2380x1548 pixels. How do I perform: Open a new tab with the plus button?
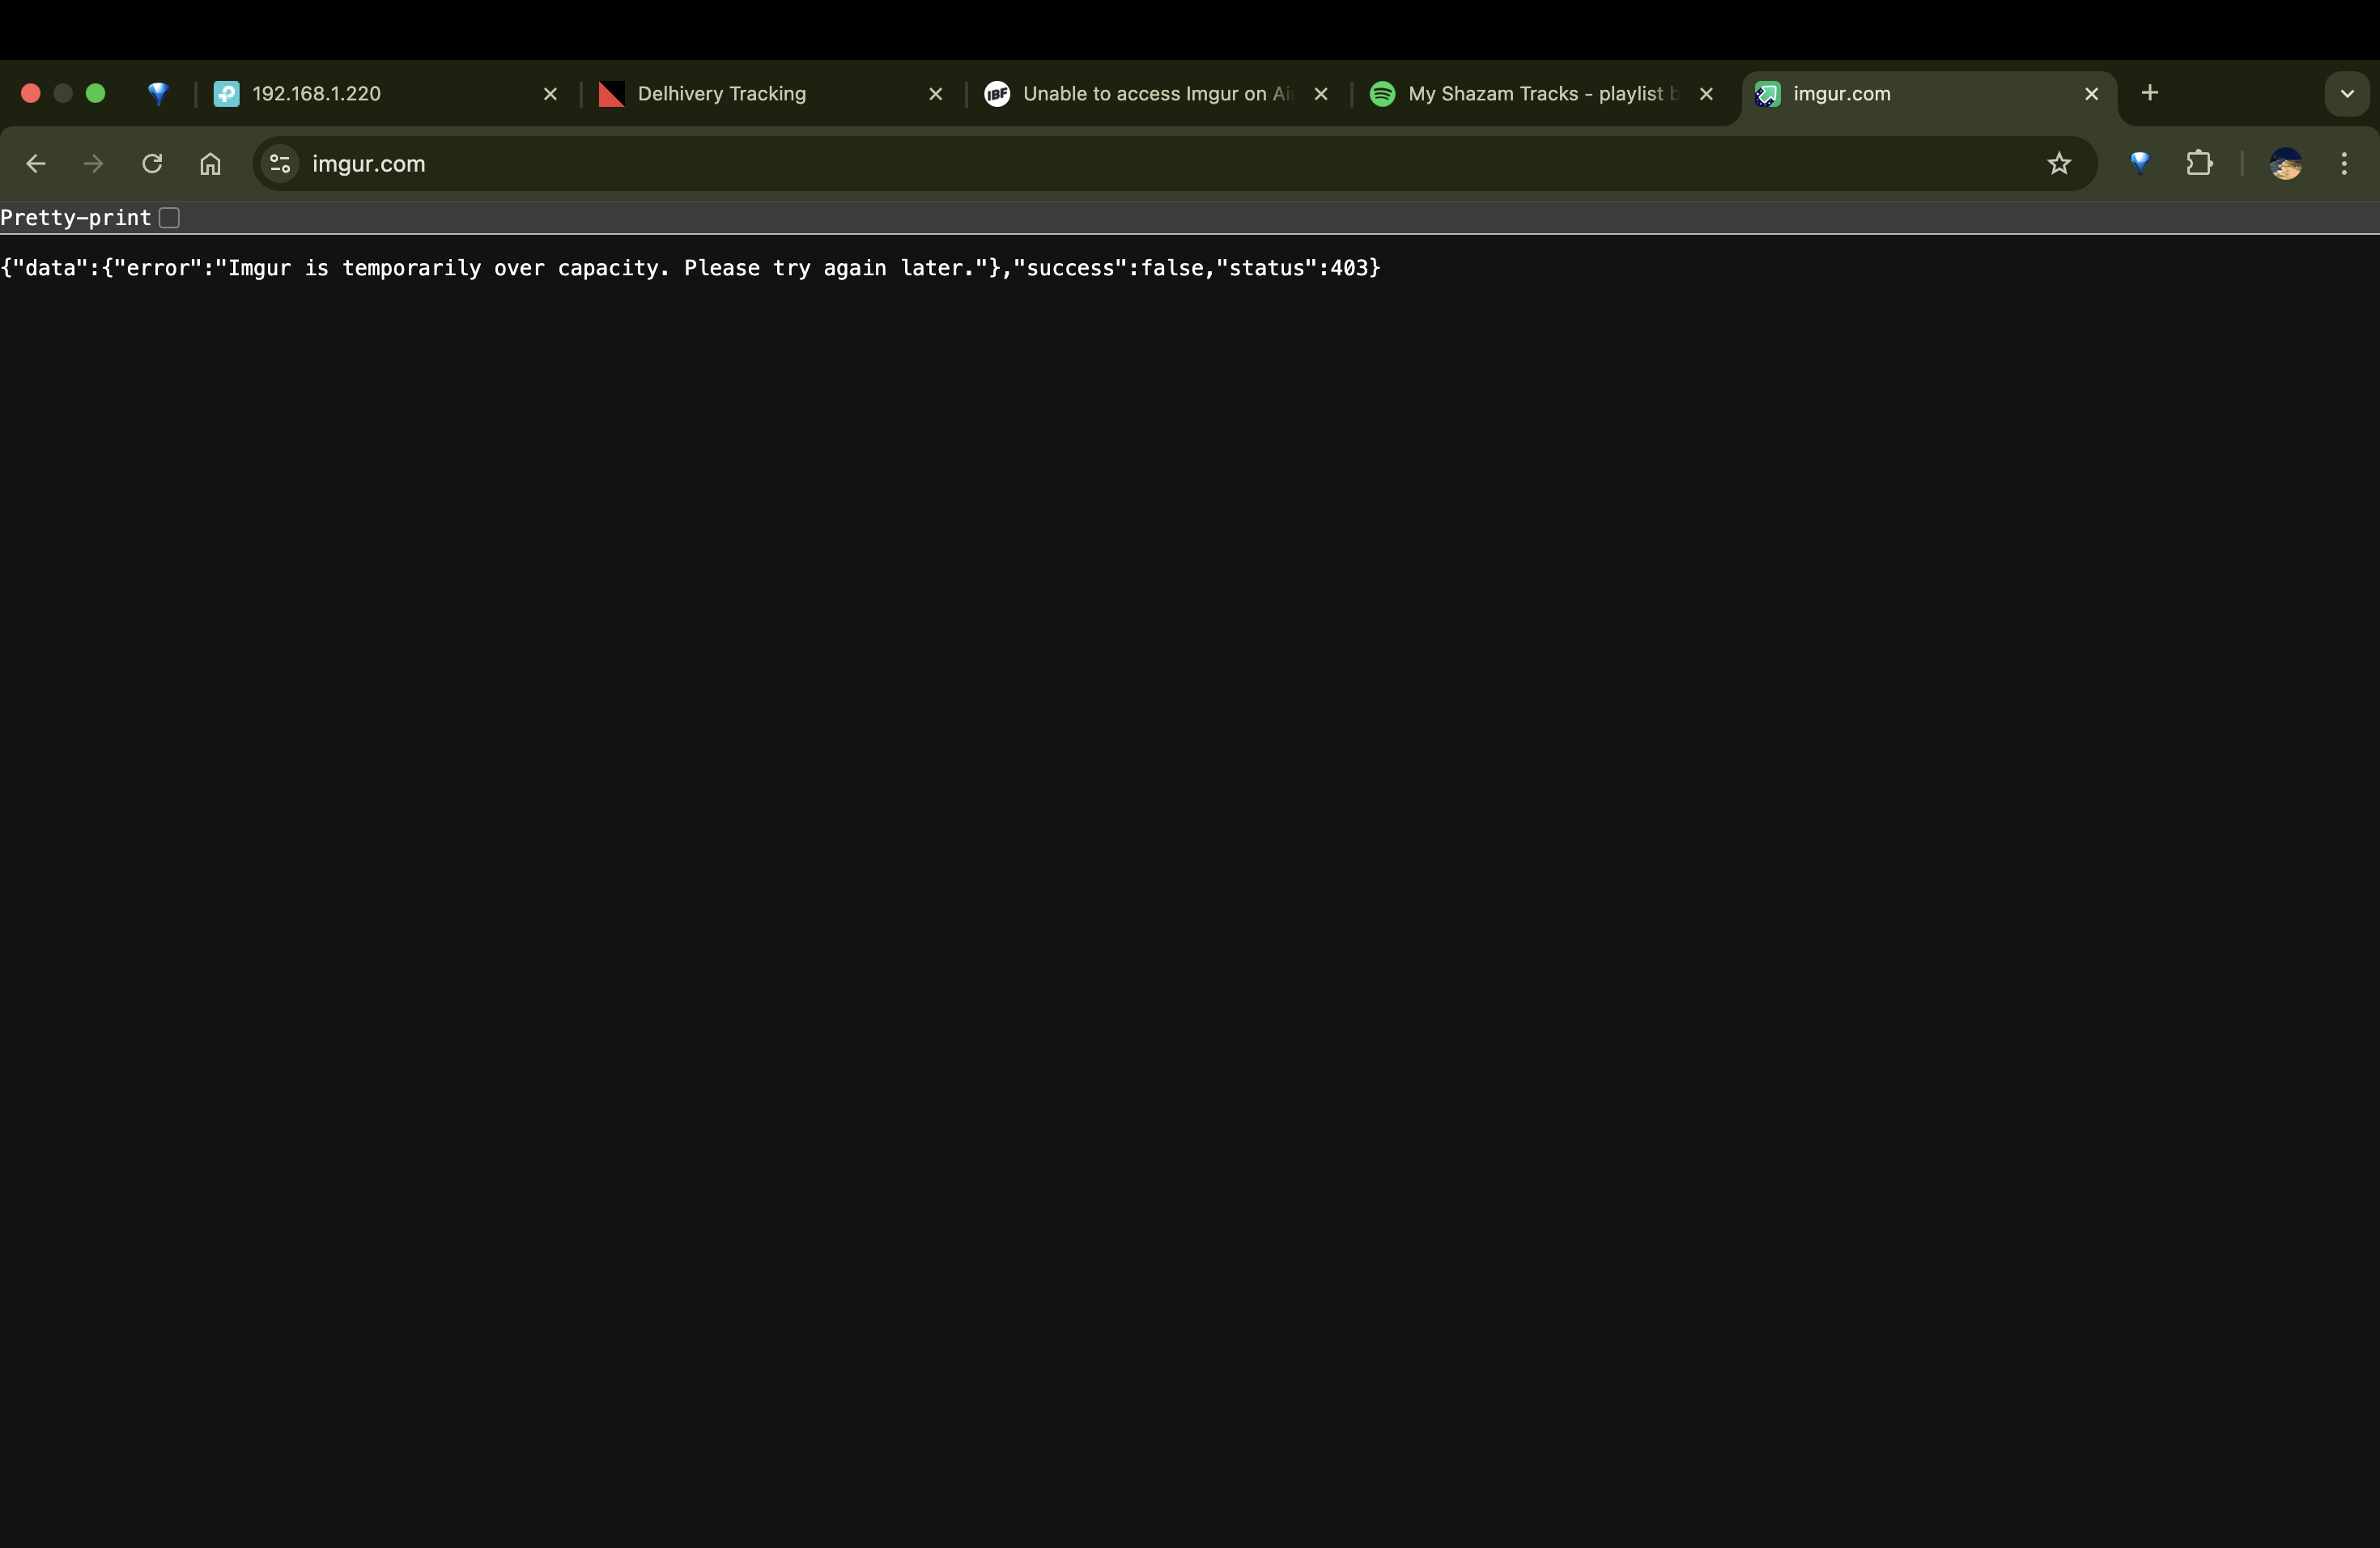pyautogui.click(x=2151, y=93)
